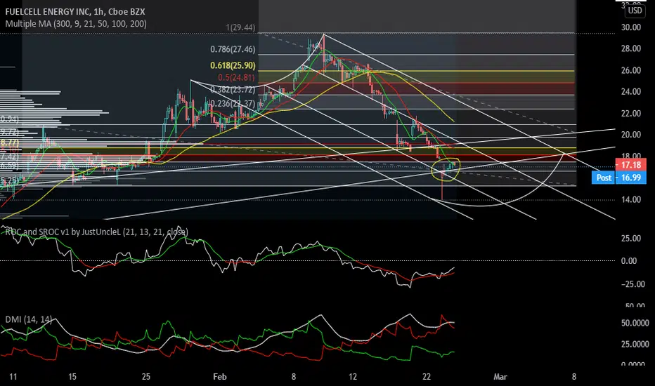Click the 0.618(25.90) Fibonacci level label
Viewport: 655px width, 386px height.
point(233,65)
